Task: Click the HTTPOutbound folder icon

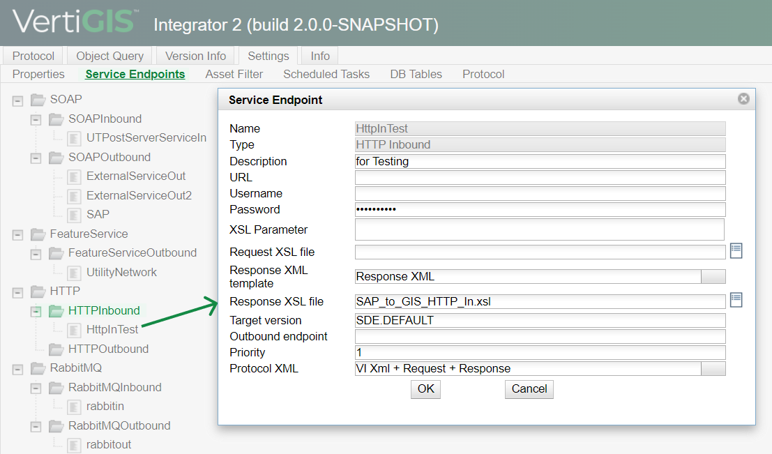Action: pyautogui.click(x=56, y=349)
